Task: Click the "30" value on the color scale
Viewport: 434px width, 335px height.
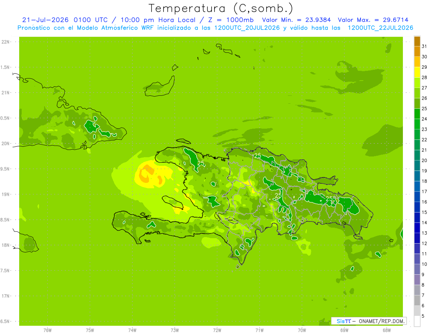Action: point(425,57)
